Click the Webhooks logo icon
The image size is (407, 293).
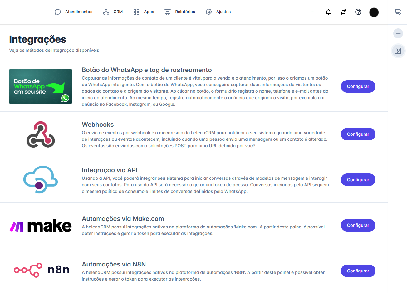tap(41, 134)
